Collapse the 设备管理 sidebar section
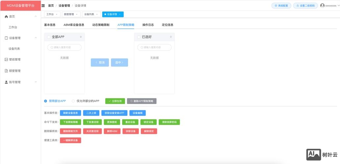The image size is (340, 164). click(x=36, y=38)
